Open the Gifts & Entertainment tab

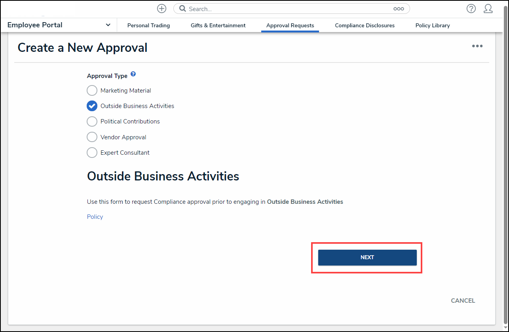(x=218, y=25)
